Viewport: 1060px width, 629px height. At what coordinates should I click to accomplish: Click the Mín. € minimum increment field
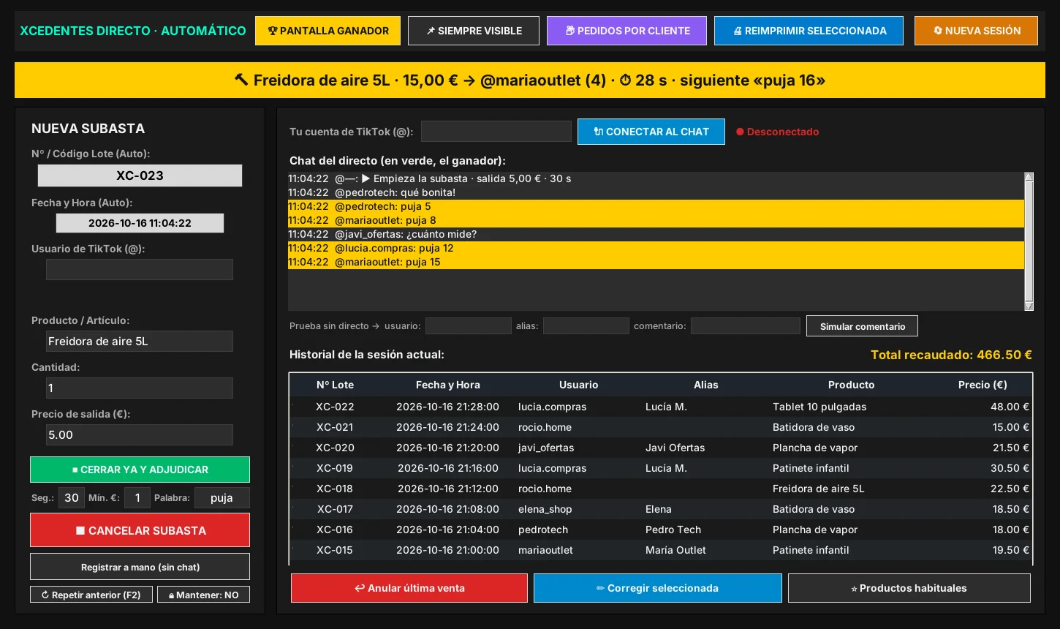pos(137,498)
